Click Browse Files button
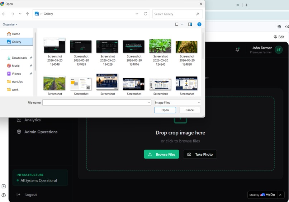This screenshot has width=289, height=202. (161, 154)
